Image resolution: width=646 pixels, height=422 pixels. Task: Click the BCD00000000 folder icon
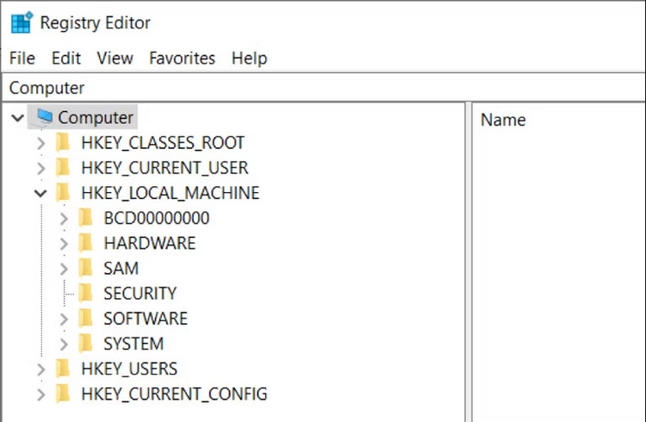click(x=85, y=218)
